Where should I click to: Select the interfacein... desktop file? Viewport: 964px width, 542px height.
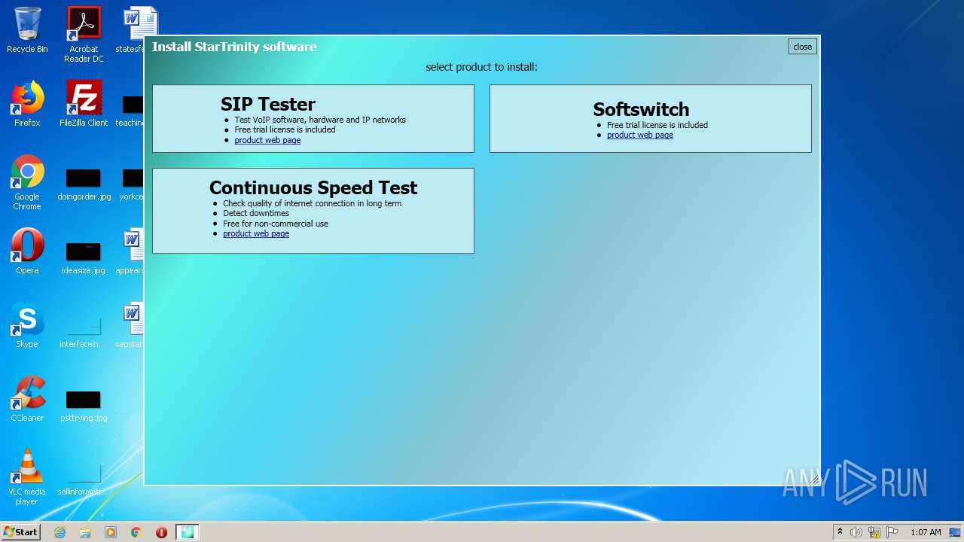click(x=84, y=331)
